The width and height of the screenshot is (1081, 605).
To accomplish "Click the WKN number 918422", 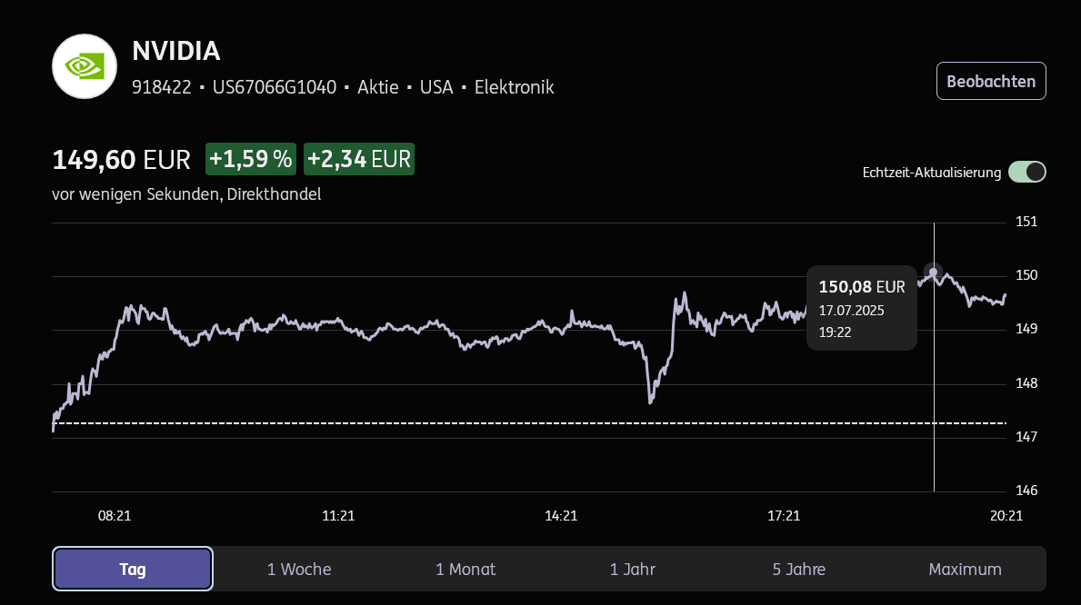I will pos(161,87).
